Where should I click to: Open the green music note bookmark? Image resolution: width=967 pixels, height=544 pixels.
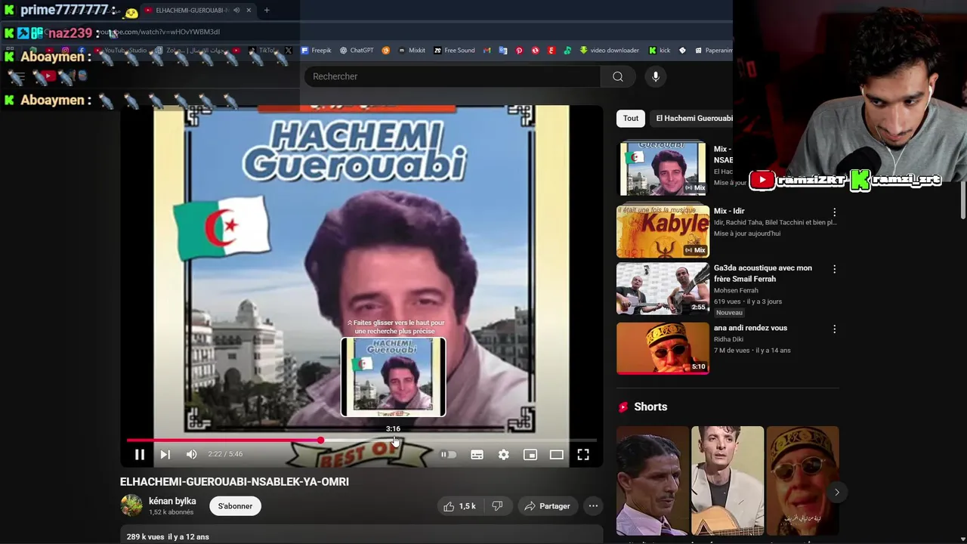(x=567, y=51)
